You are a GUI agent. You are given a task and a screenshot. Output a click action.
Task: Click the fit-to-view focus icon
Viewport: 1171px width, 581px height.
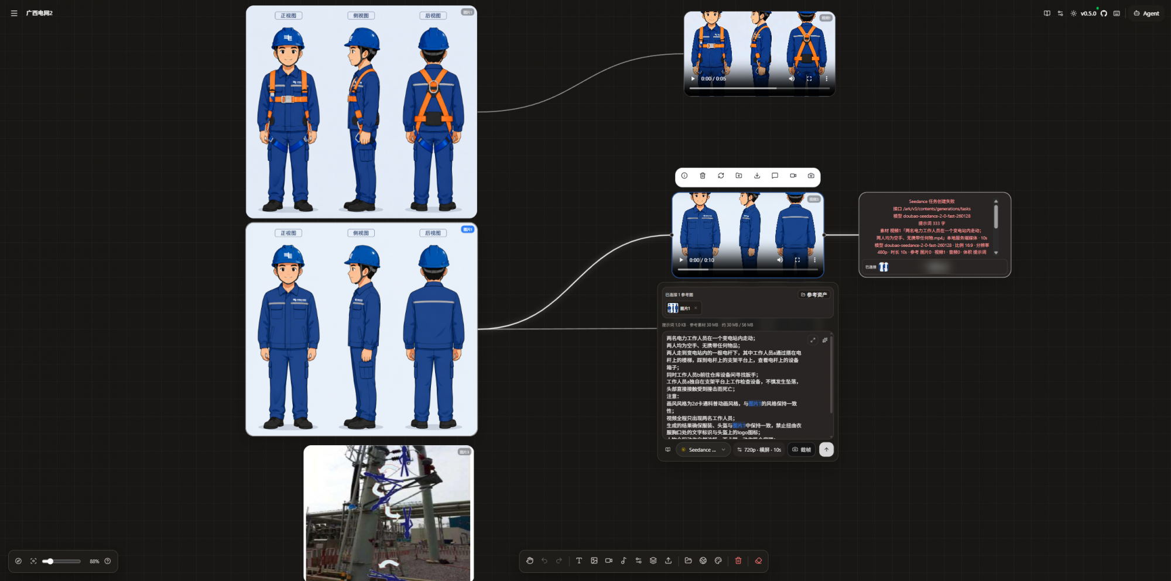point(33,561)
